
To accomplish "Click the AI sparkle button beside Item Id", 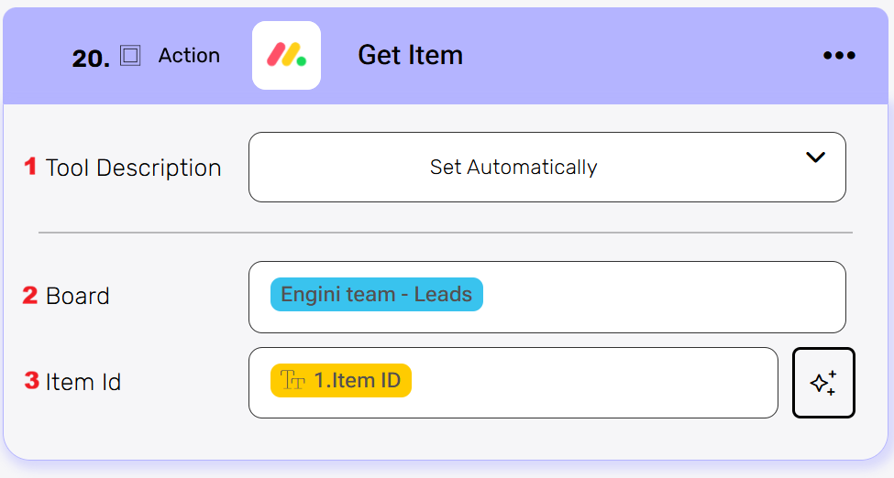I will coord(823,383).
